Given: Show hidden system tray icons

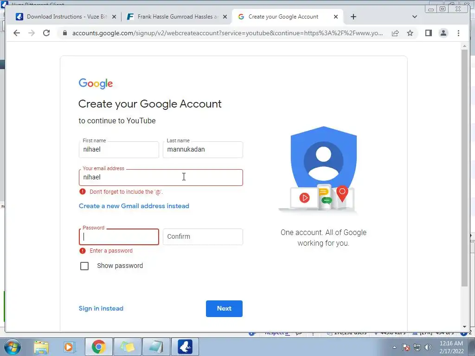Looking at the screenshot, I should point(394,347).
